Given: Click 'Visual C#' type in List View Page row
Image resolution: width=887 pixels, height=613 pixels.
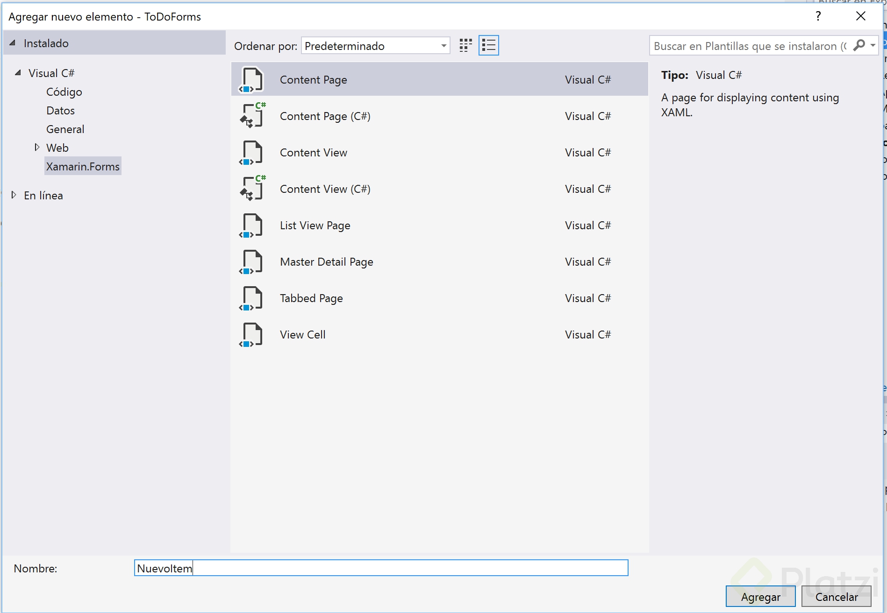Looking at the screenshot, I should tap(588, 225).
